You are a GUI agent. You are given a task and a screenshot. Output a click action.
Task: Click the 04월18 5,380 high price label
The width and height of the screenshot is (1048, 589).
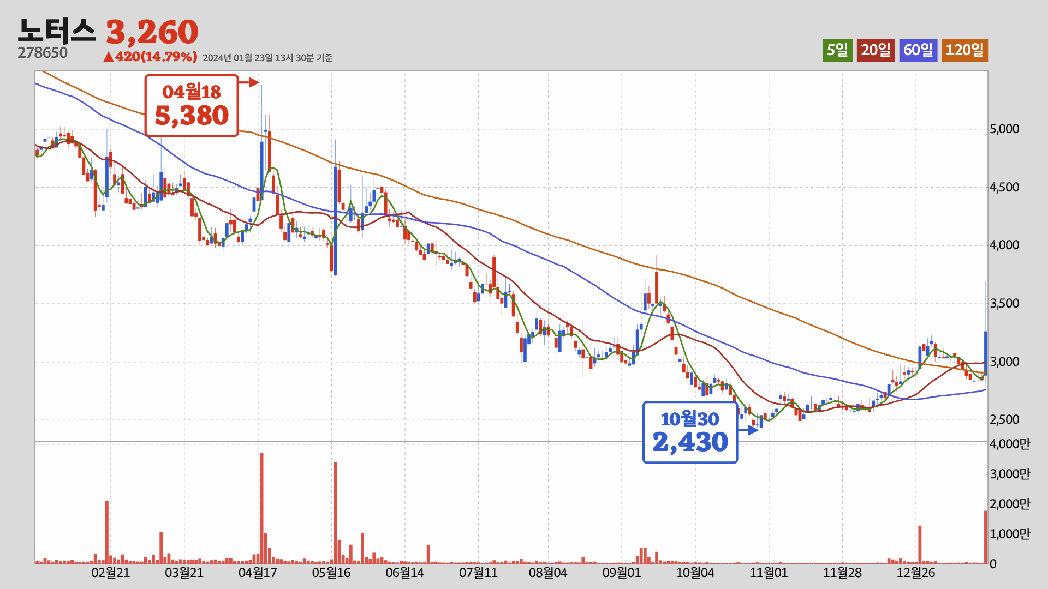[x=192, y=105]
